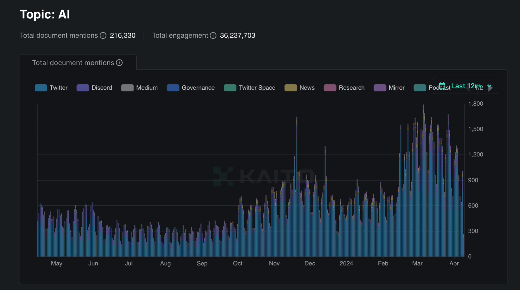Open the Last 12m date range dropdown
The image size is (520, 290).
(x=465, y=86)
